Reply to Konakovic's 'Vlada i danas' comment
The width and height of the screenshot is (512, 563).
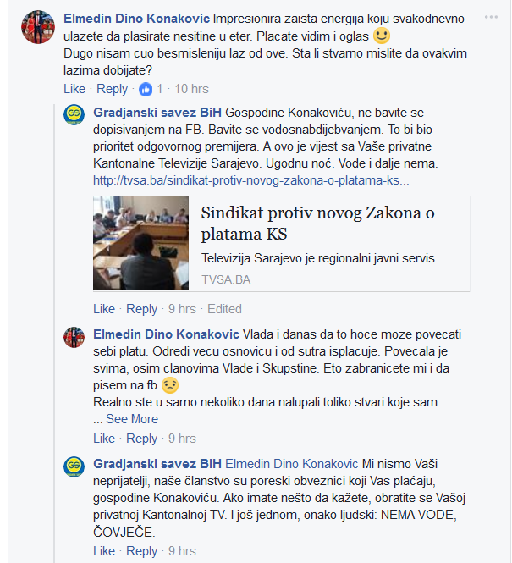pyautogui.click(x=141, y=439)
